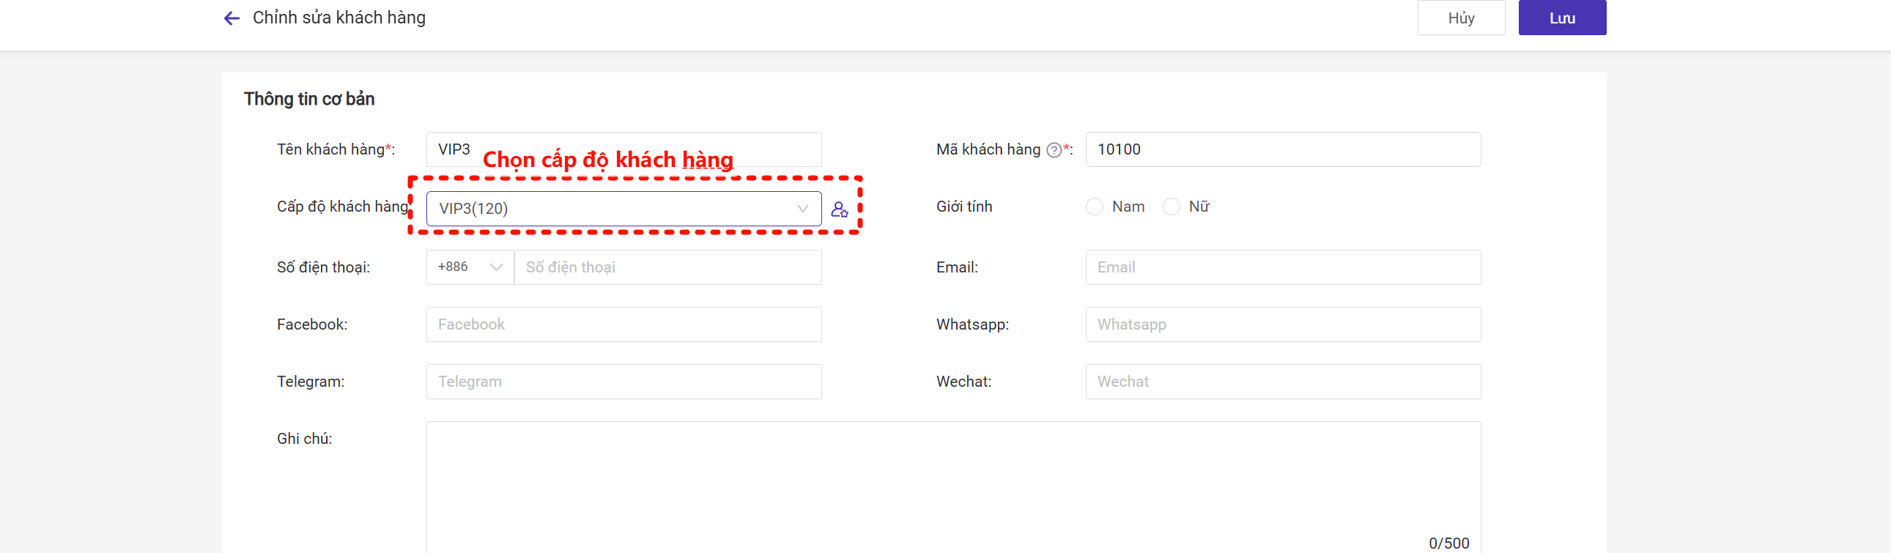Image resolution: width=1891 pixels, height=553 pixels.
Task: Click the back arrow beside Chỉnh sửa khách hàng
Action: click(x=232, y=18)
